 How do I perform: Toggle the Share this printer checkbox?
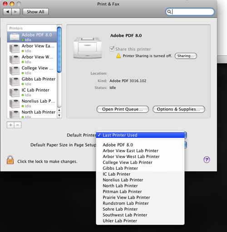(x=112, y=49)
